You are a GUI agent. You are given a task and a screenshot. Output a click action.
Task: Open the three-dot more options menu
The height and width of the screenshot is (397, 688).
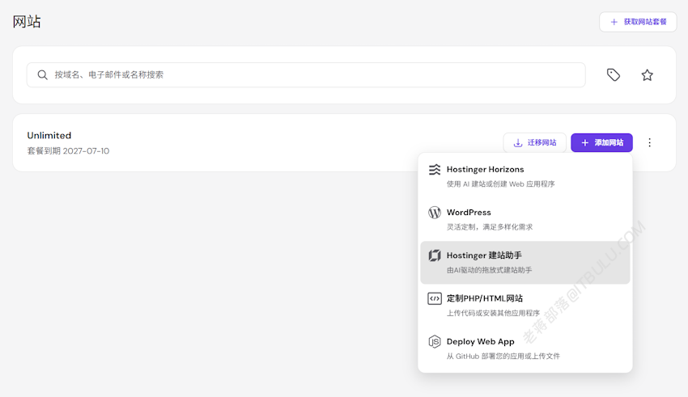click(649, 142)
